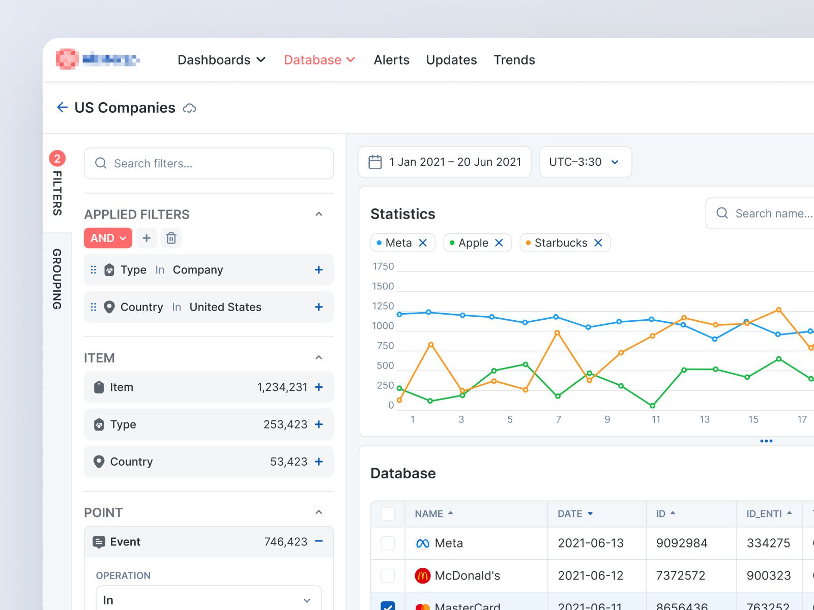Collapse the Event filter with minus
The height and width of the screenshot is (610, 814).
point(319,541)
